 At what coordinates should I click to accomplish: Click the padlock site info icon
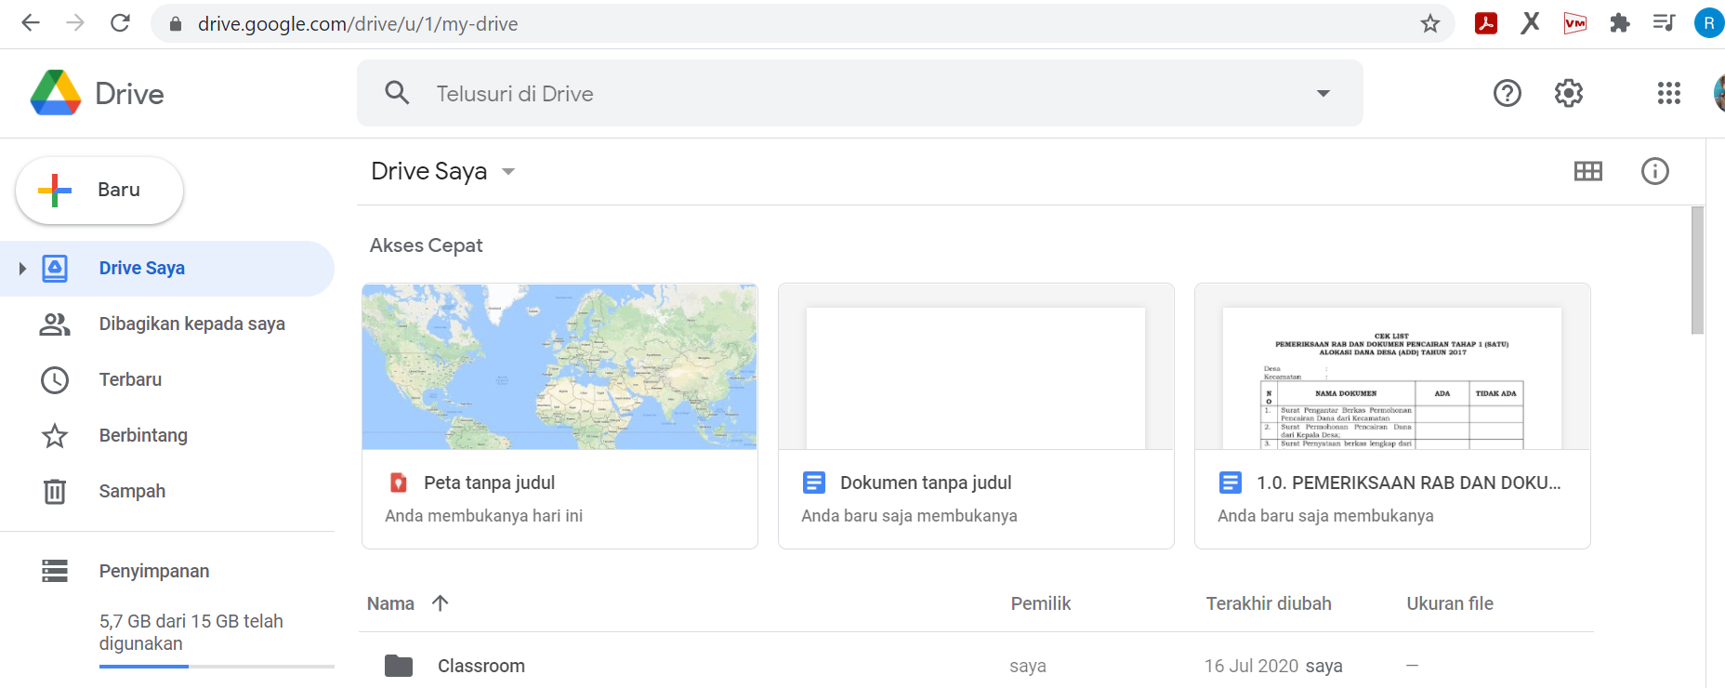coord(175,24)
